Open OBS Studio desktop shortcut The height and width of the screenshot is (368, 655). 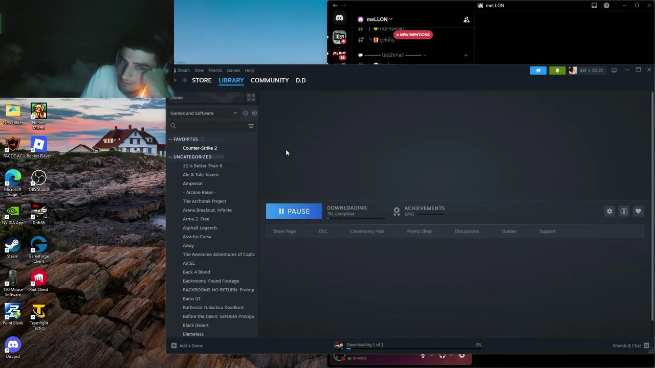point(38,181)
